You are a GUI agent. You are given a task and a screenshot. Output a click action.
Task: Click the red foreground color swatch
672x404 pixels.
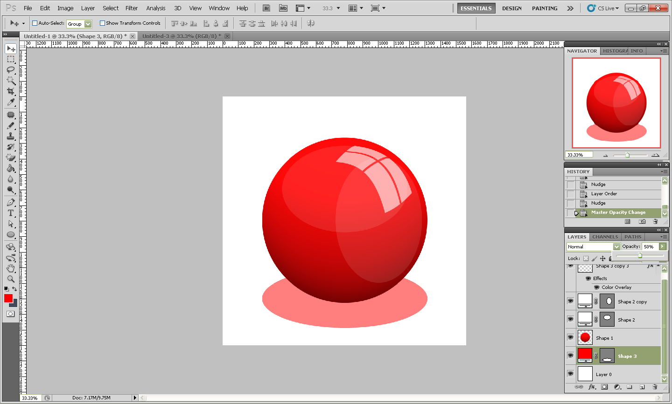pyautogui.click(x=7, y=298)
